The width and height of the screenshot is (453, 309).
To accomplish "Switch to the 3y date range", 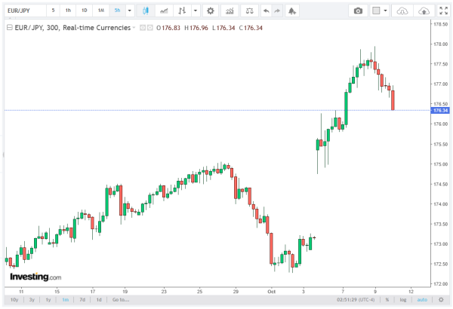I will pos(32,299).
